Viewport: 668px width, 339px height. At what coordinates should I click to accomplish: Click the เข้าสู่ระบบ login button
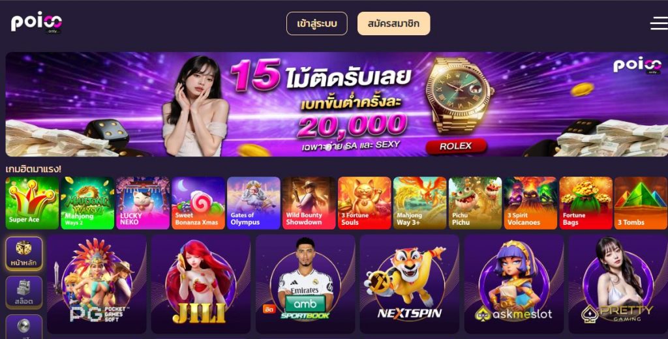tap(317, 23)
